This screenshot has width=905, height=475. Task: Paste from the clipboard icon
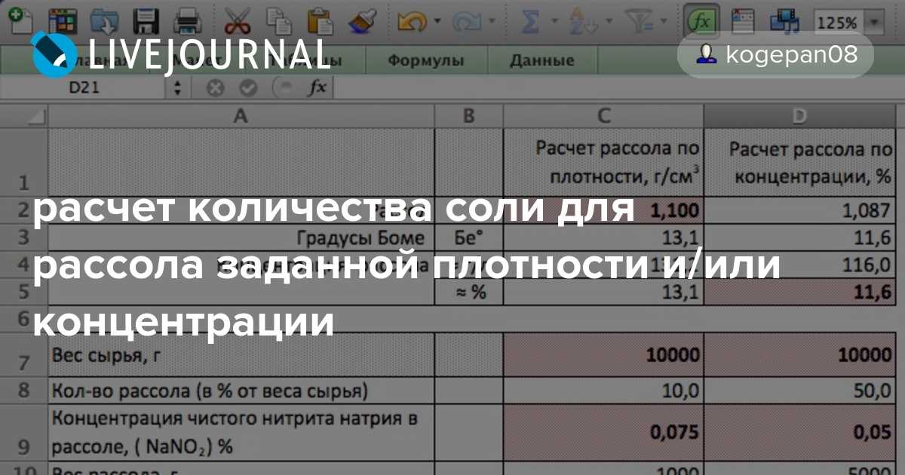321,21
